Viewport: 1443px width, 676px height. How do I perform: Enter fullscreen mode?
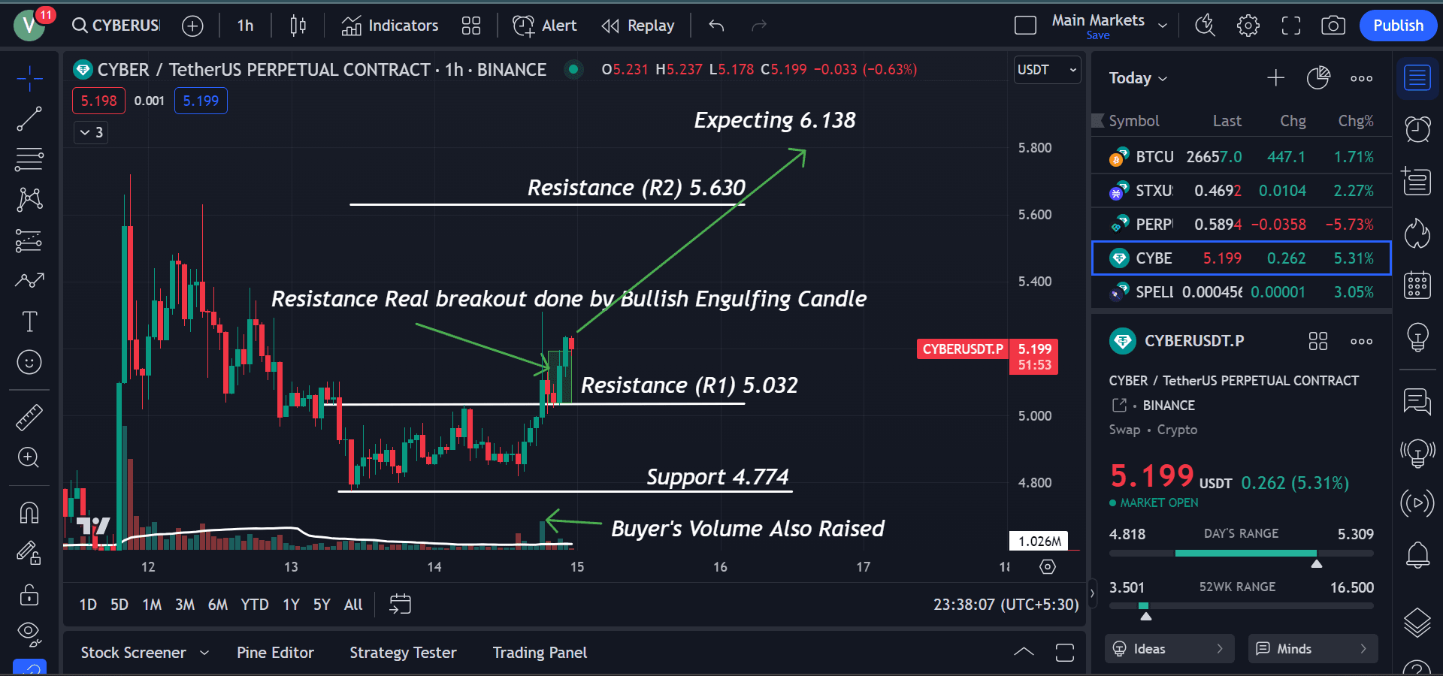(1291, 26)
